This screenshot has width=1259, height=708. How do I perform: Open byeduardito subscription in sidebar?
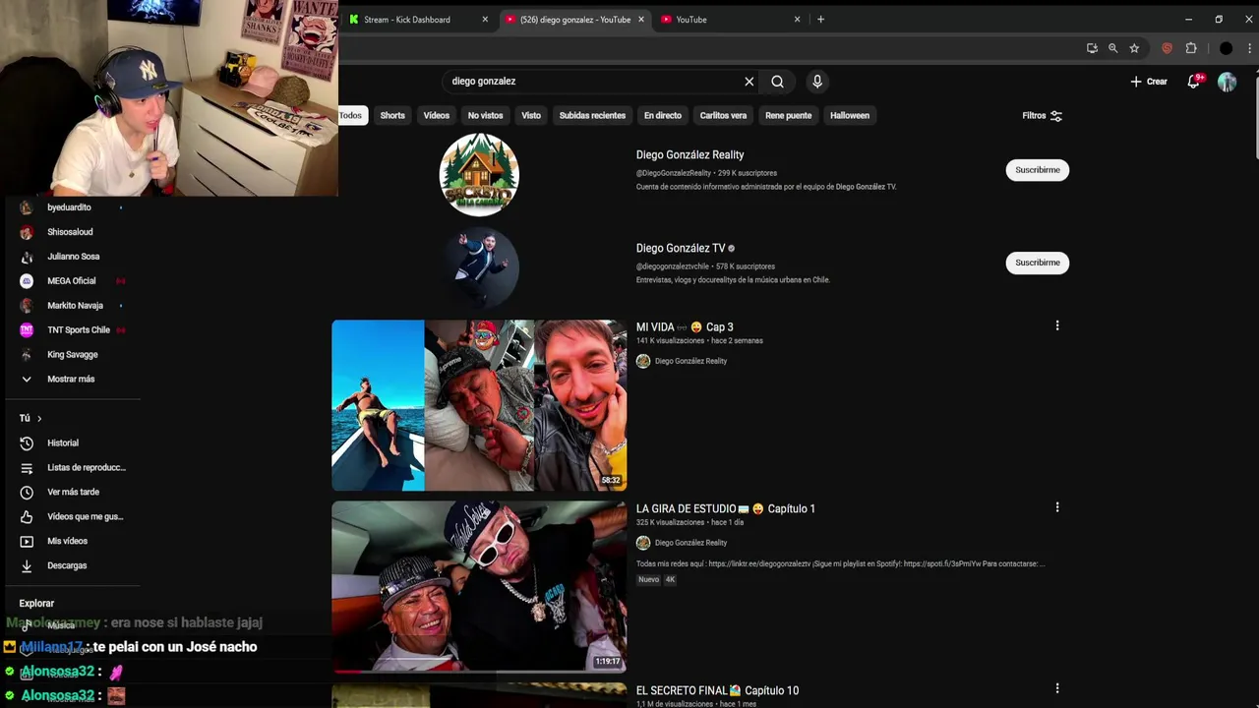(71, 207)
